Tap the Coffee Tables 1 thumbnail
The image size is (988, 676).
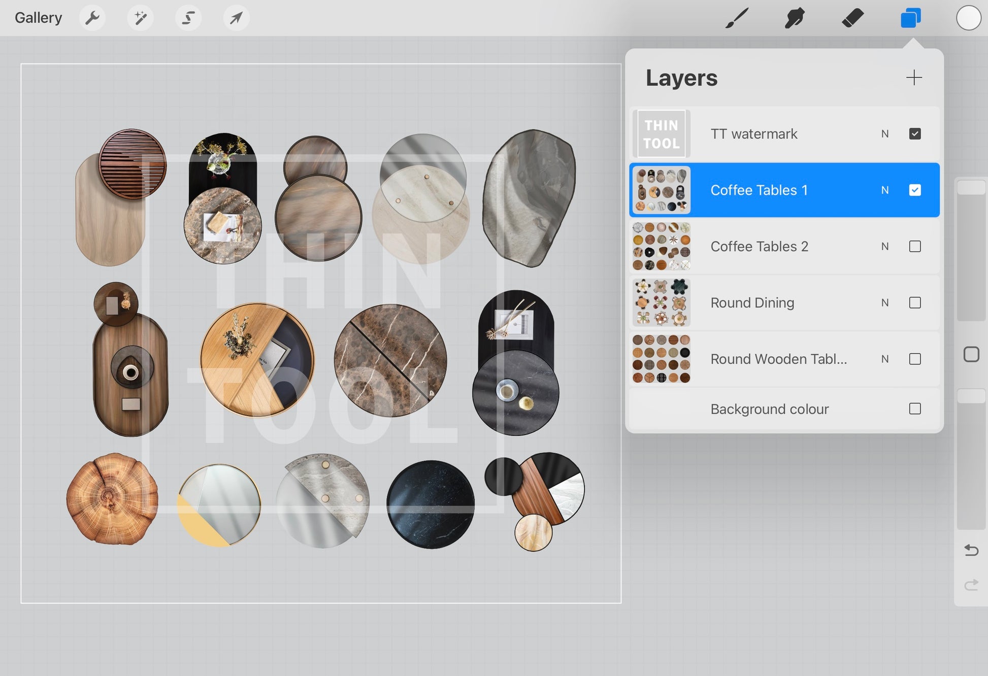click(662, 190)
